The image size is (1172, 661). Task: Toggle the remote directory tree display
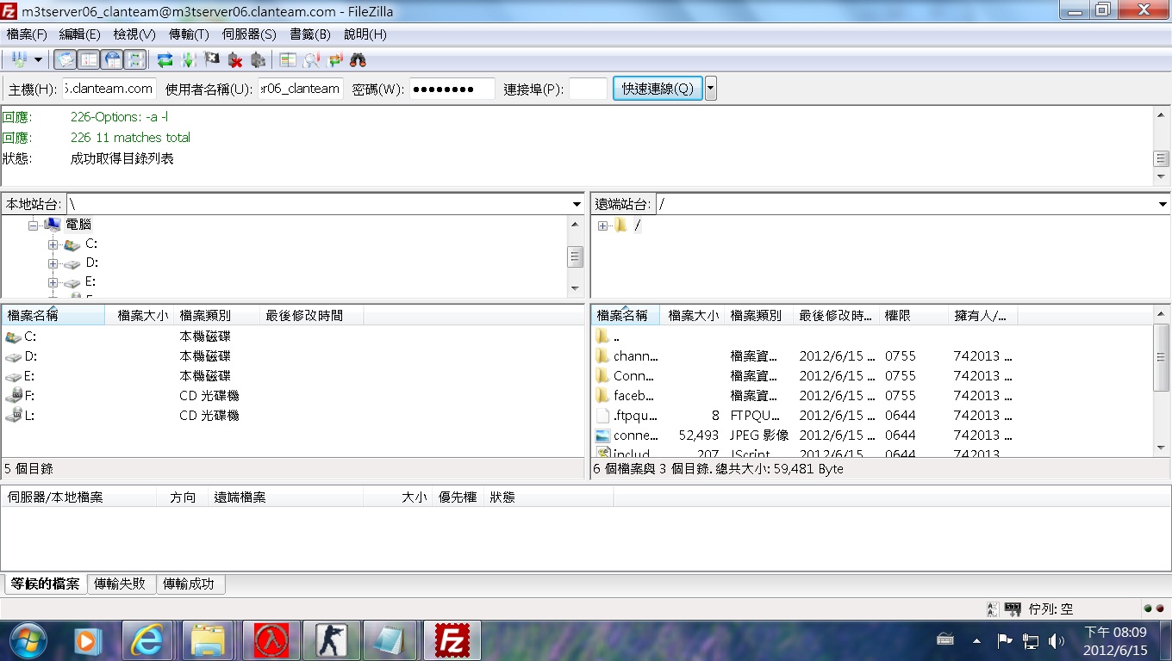pos(112,59)
